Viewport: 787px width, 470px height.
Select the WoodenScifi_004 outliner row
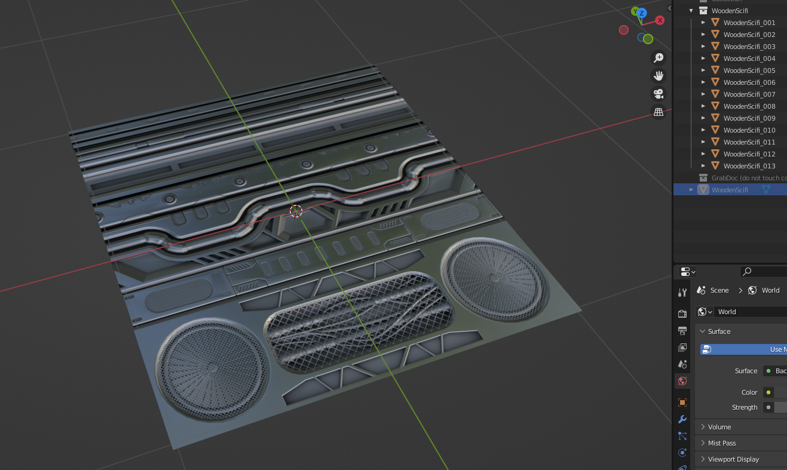[730, 59]
